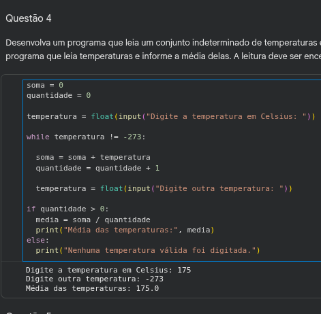321x314 pixels.
Task: Click the line 'media = soma / quantidade'
Action: pos(93,220)
